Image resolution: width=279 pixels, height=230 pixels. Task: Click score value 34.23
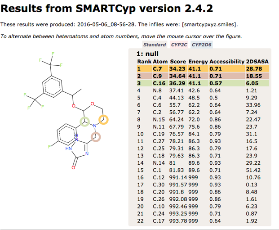(x=177, y=69)
